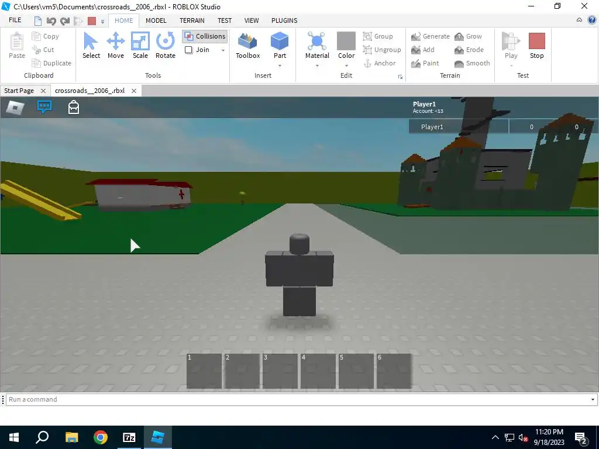Click Add terrain tool

(423, 50)
